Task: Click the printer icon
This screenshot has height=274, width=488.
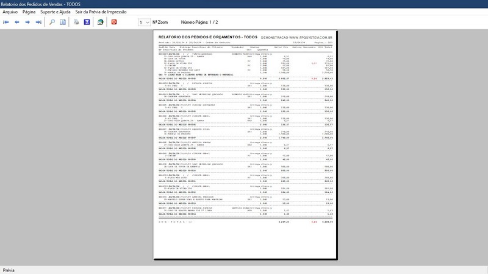Action: (x=76, y=22)
